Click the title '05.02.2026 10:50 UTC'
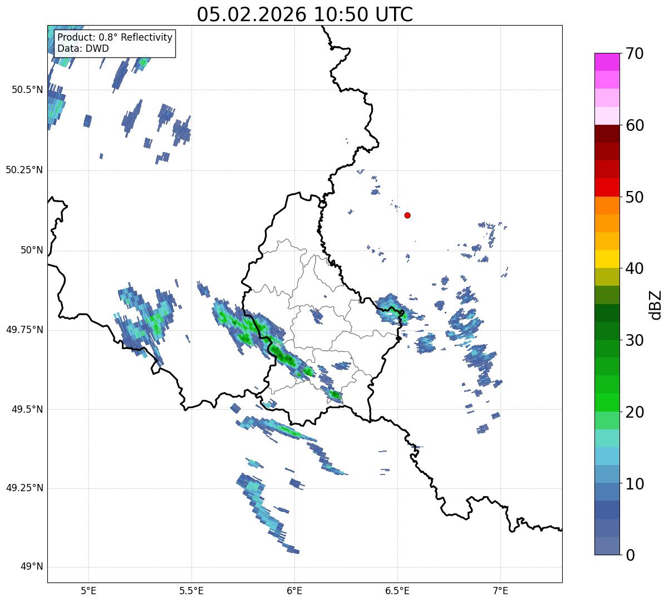The image size is (669, 602). tap(305, 14)
